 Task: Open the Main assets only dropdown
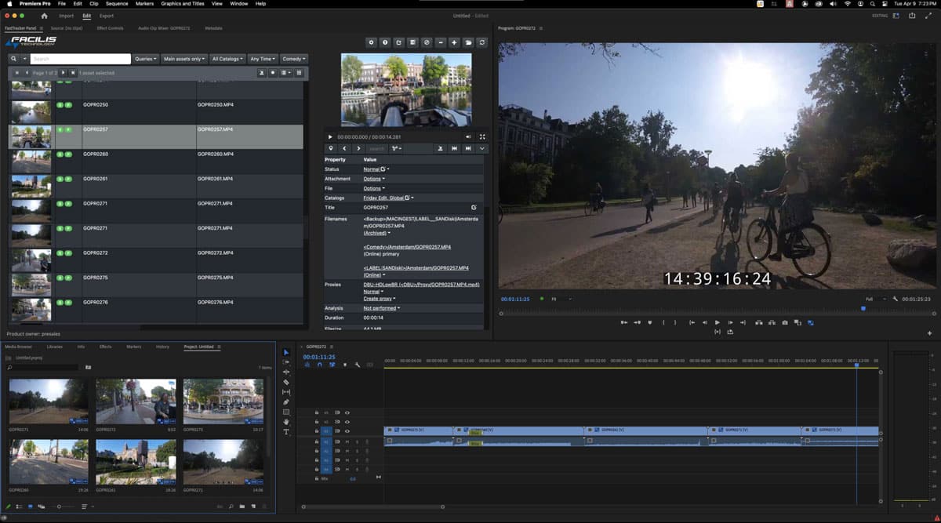coord(184,59)
